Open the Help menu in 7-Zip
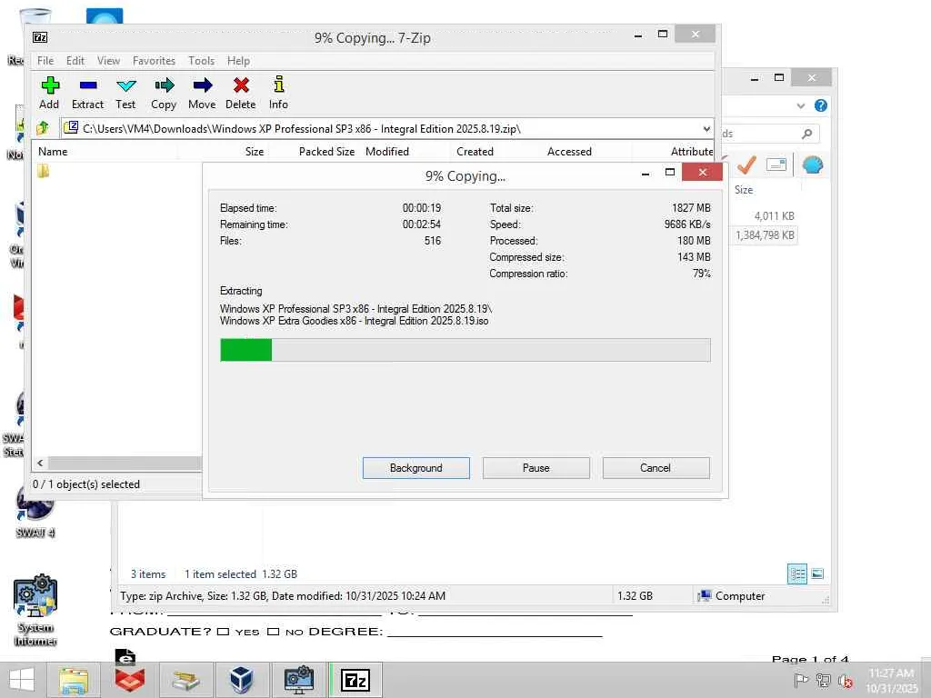The width and height of the screenshot is (931, 698). pyautogui.click(x=238, y=61)
